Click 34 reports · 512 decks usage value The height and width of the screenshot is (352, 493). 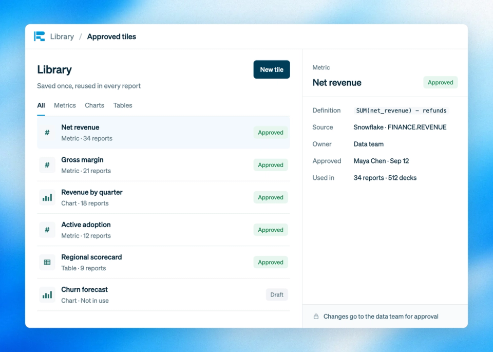coord(385,178)
